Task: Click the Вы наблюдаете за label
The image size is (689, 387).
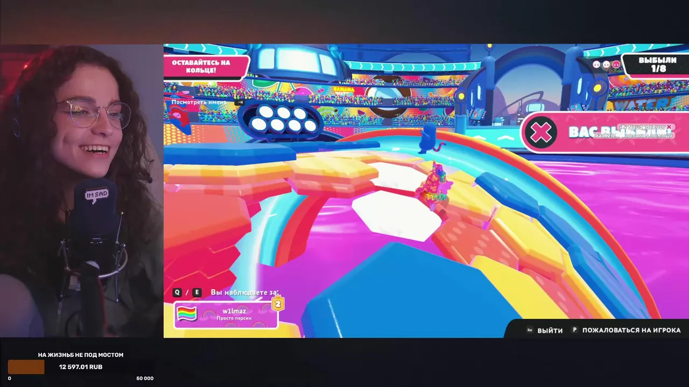Action: point(245,292)
